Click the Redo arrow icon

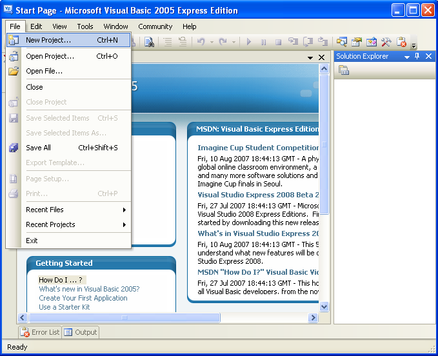223,42
